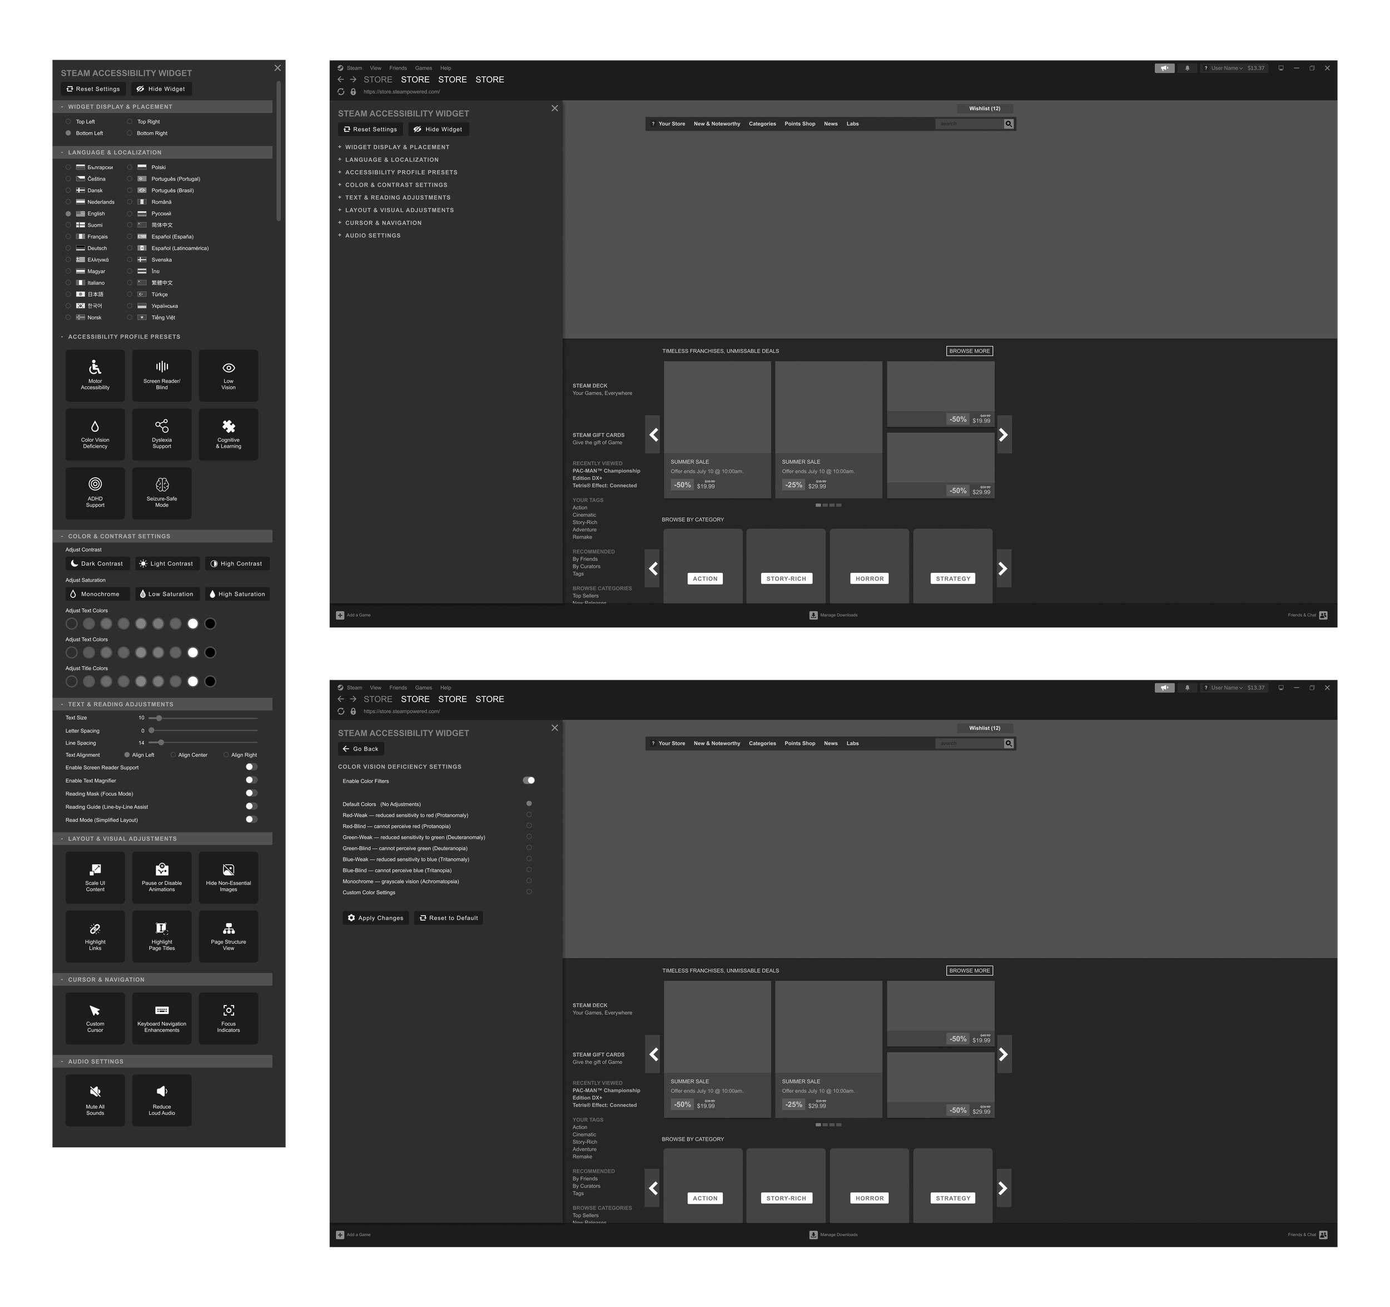Click Points Shop tab in bottom Steam store

[x=800, y=744]
